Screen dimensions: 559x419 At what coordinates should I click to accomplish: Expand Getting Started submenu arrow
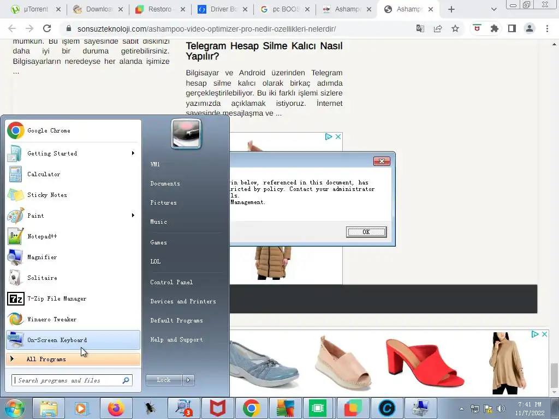pos(133,153)
